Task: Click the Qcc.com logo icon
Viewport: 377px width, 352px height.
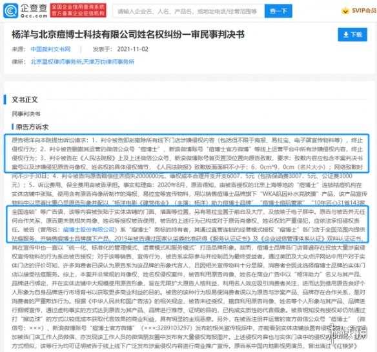Action: 10,11
